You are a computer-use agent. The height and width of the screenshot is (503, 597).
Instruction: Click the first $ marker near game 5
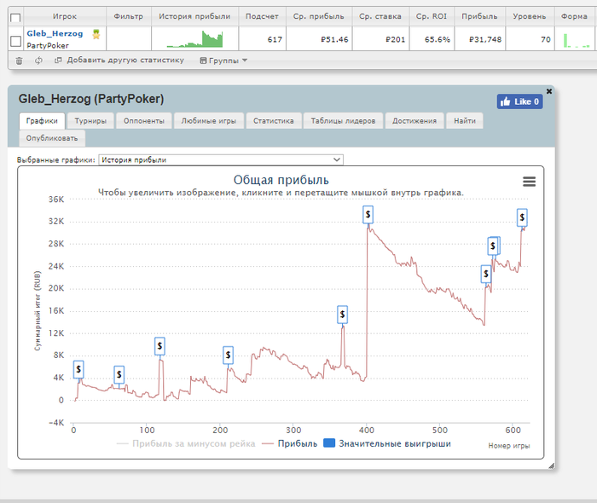(x=78, y=369)
